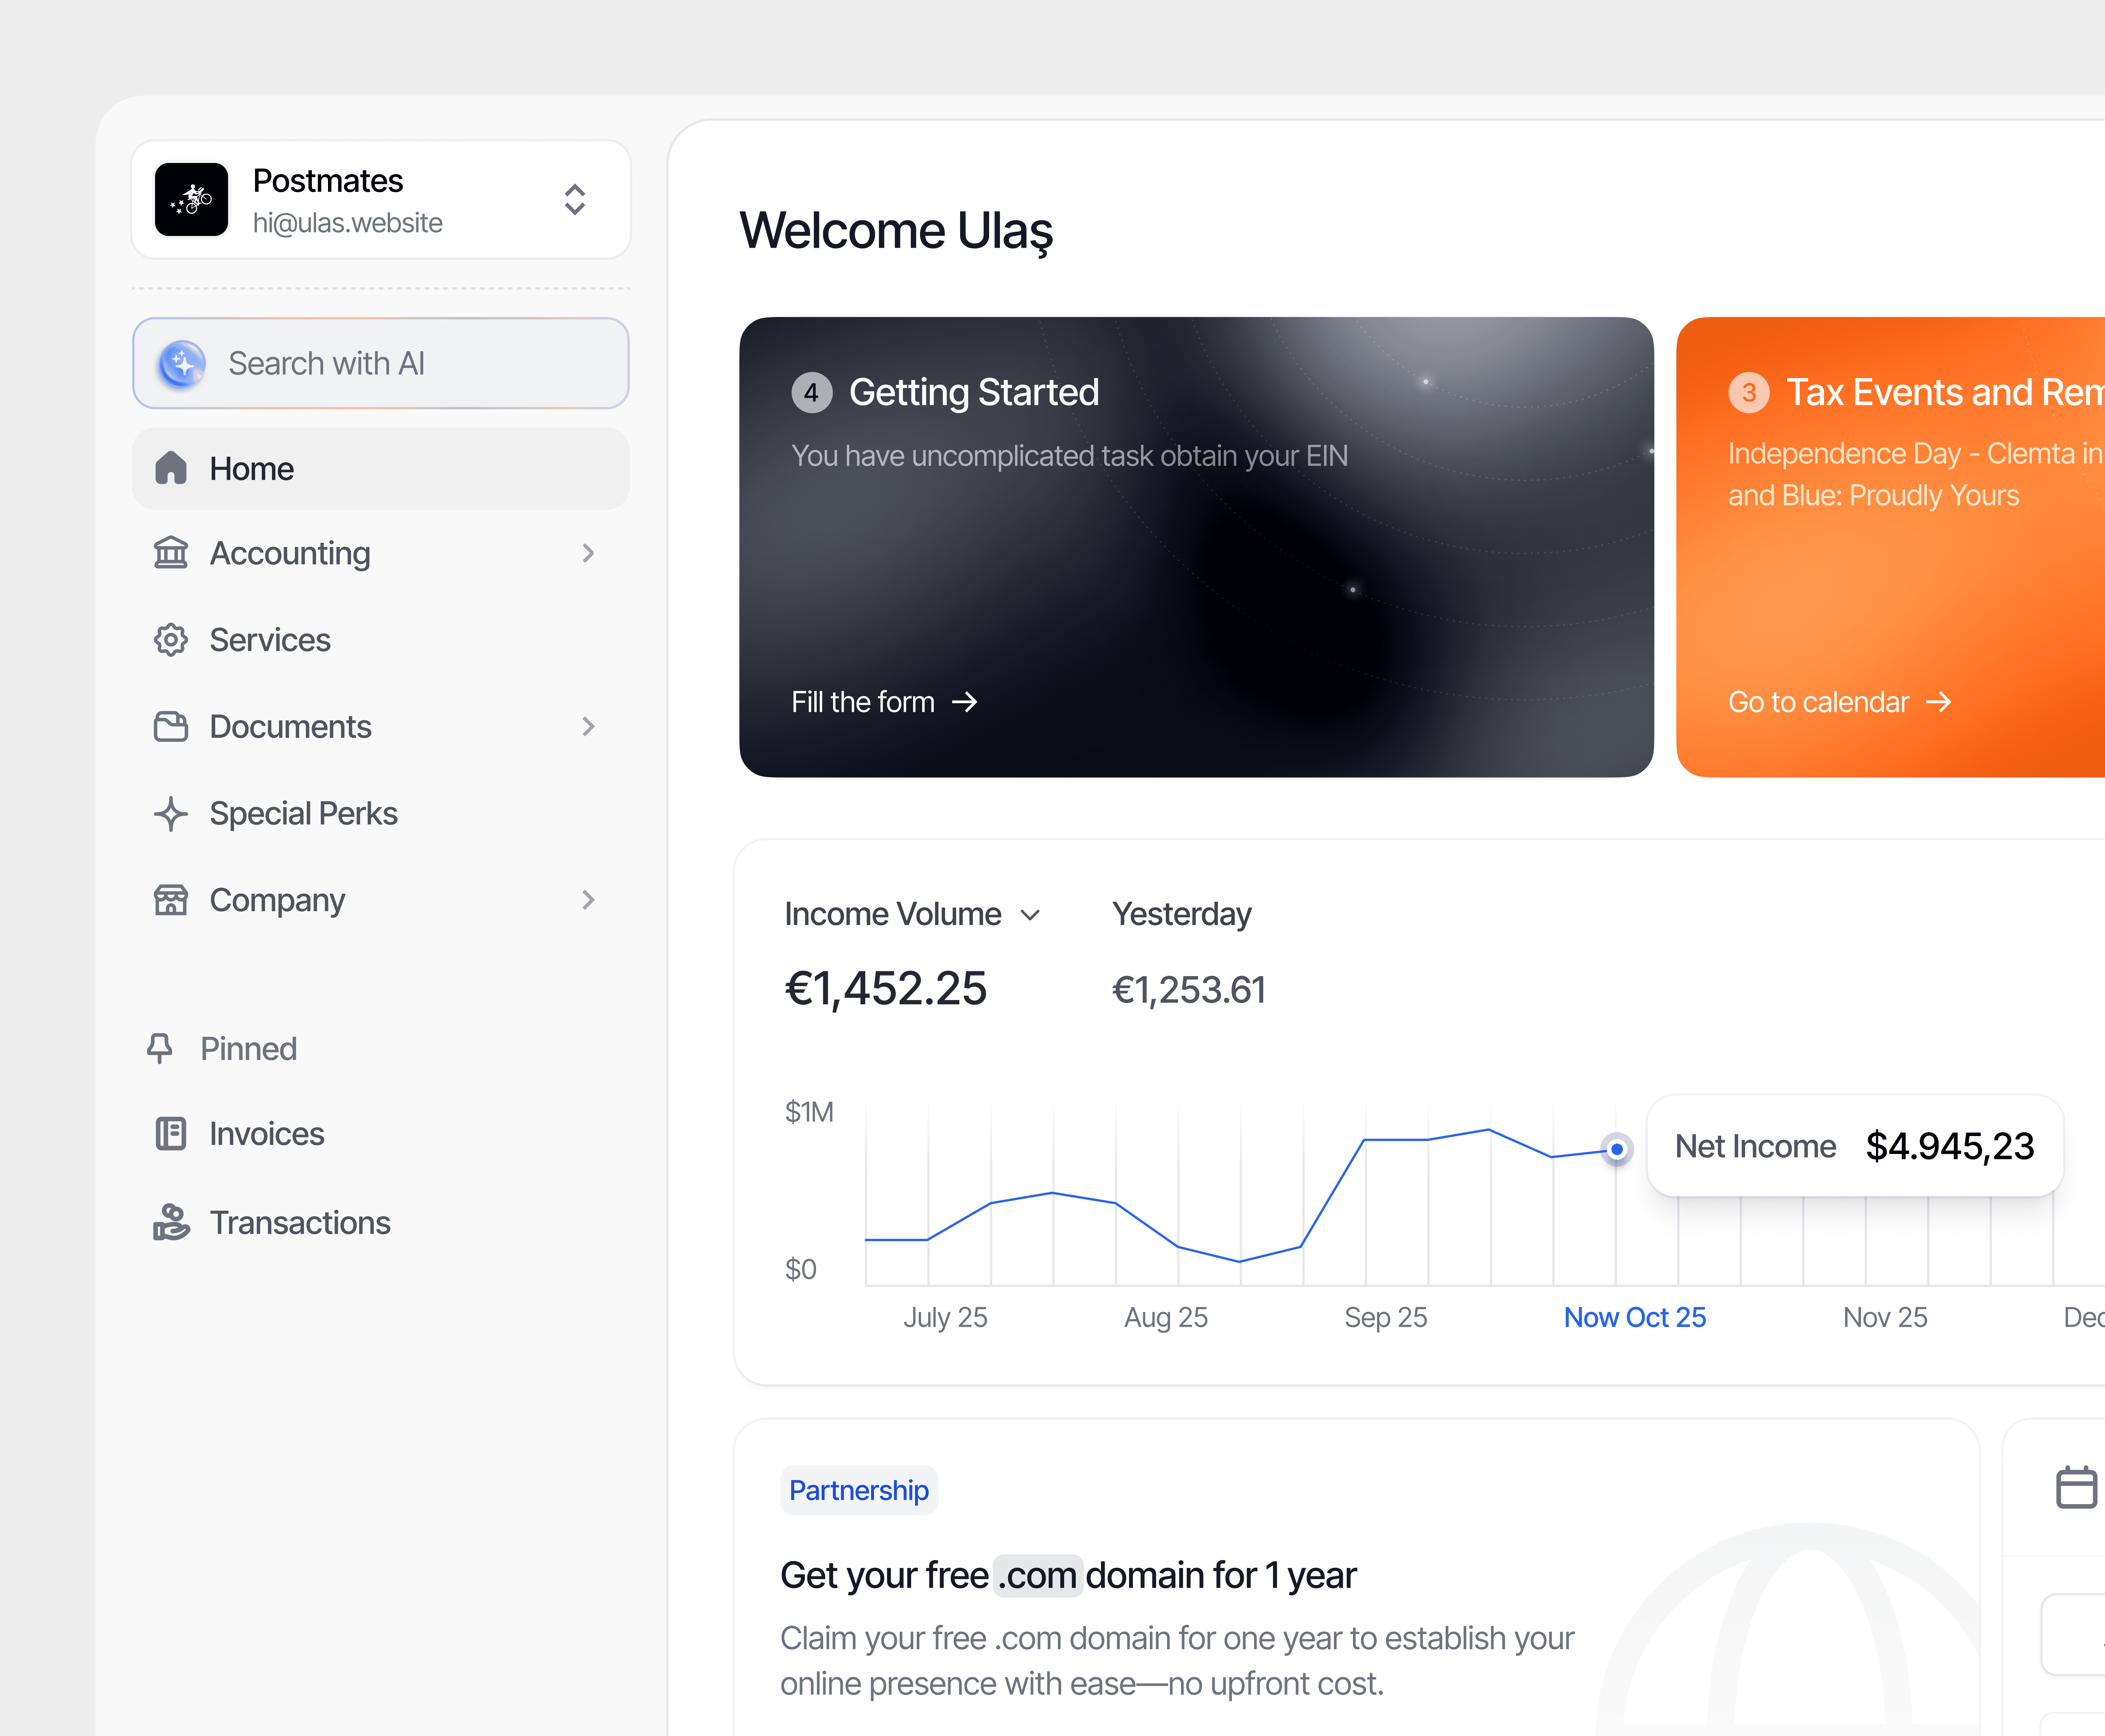This screenshot has height=1736, width=2105.
Task: Expand the Company submenu chevron
Action: [588, 900]
